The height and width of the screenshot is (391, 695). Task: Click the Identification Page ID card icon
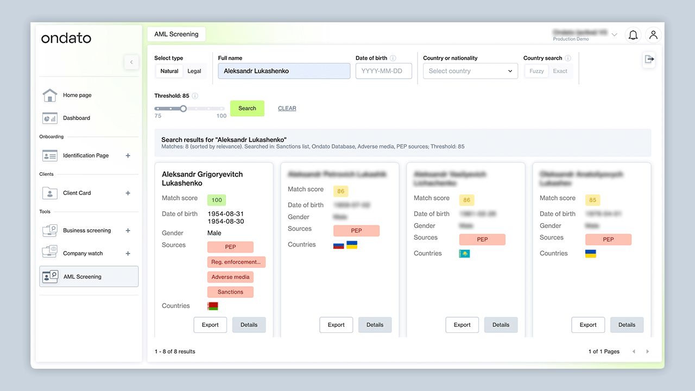pyautogui.click(x=50, y=155)
